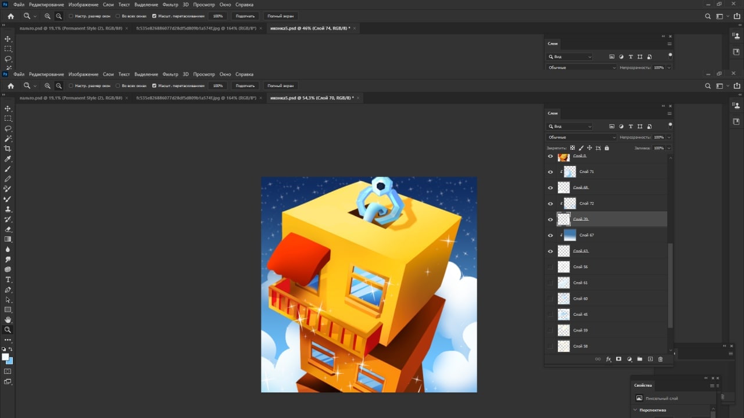Select the Hand tool
The width and height of the screenshot is (744, 418).
[x=8, y=320]
